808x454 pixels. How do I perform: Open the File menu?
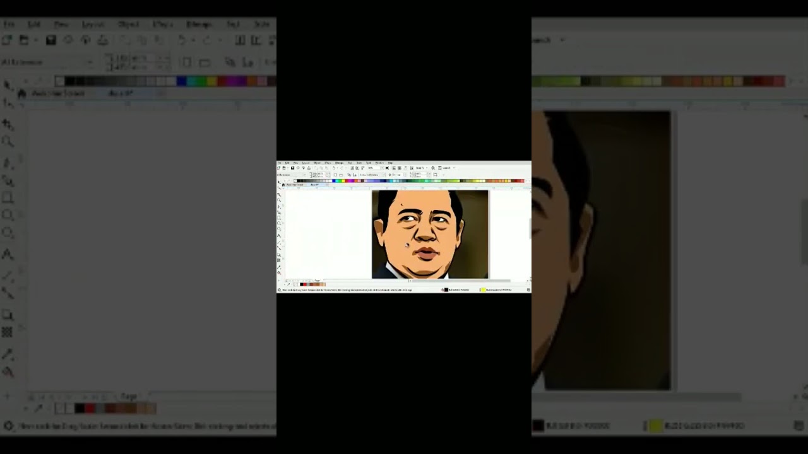click(279, 163)
